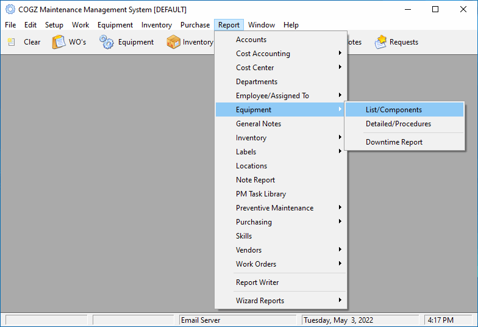Choose Detailed/Procedures equipment report

(x=405, y=124)
